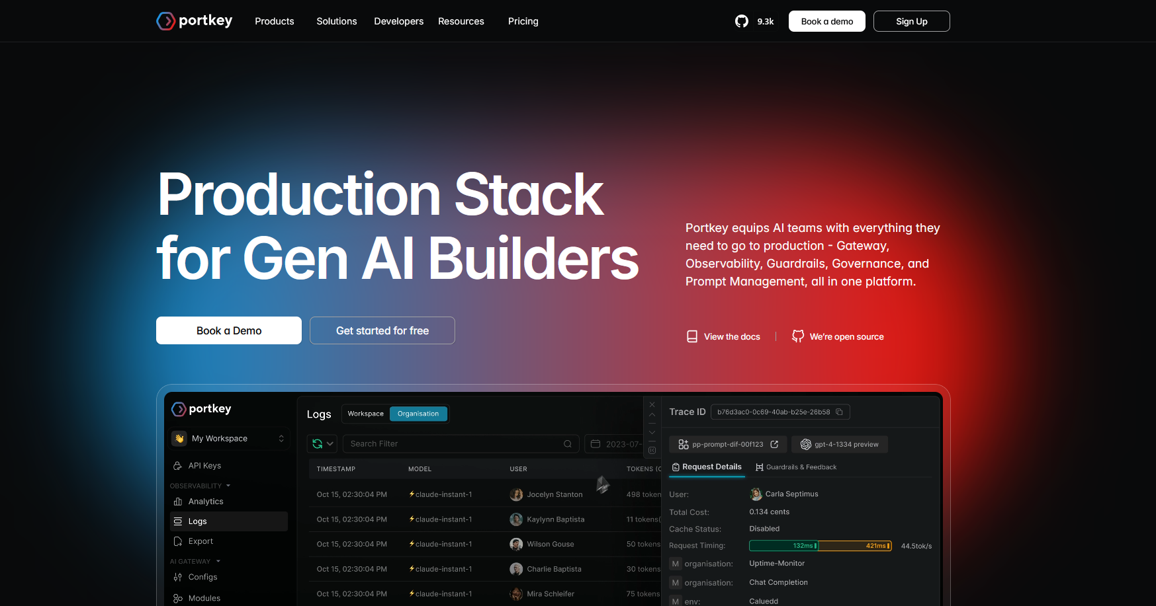Click the Export file icon in the sidebar

click(177, 541)
